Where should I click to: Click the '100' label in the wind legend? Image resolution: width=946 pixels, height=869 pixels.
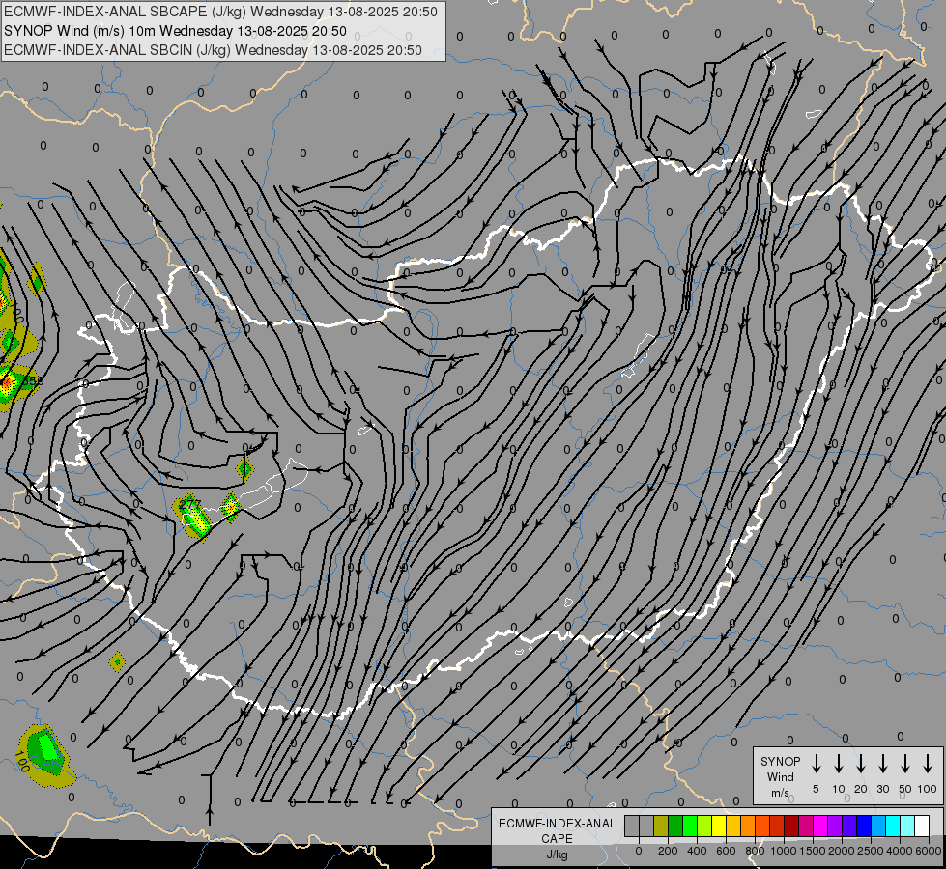928,789
